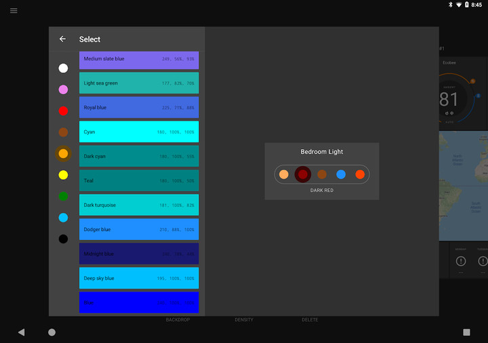Choose the brown color category circle
The image size is (488, 343).
(x=63, y=132)
